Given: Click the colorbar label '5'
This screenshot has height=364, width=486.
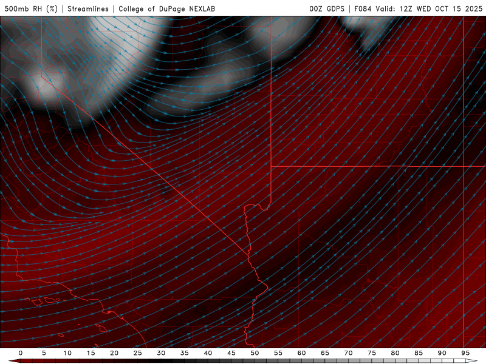Looking at the screenshot, I should (44, 353).
